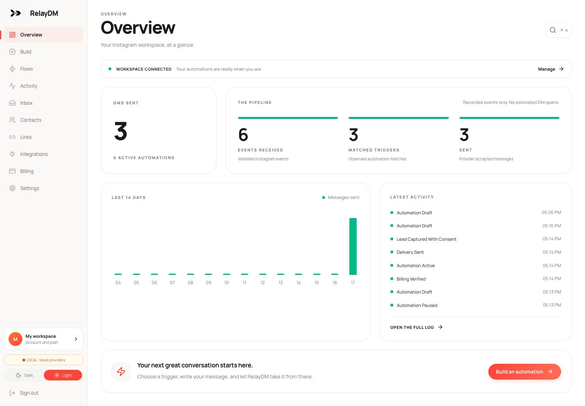Click the Settings gear icon
Screen dimensions: 585x406
tap(12, 188)
